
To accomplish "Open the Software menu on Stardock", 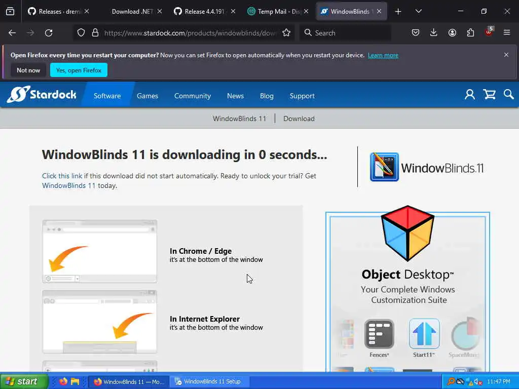I will point(107,96).
